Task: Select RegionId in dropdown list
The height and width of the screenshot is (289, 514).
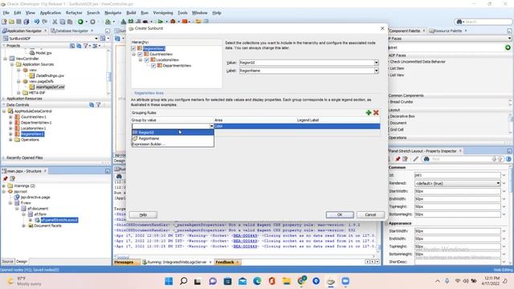Action: [173, 132]
